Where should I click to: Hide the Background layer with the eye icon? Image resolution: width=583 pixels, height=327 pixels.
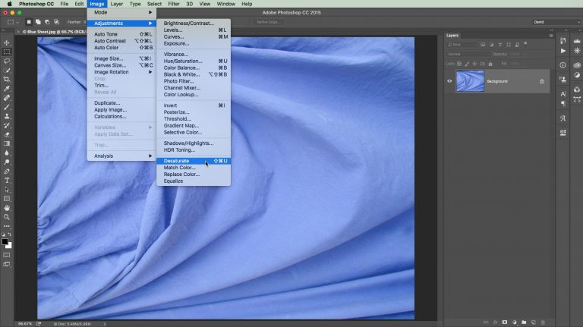449,81
